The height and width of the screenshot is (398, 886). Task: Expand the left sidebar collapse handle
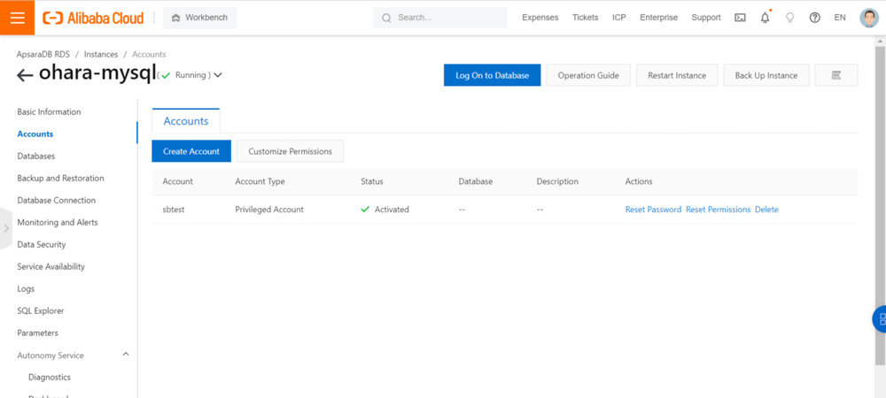coord(6,228)
